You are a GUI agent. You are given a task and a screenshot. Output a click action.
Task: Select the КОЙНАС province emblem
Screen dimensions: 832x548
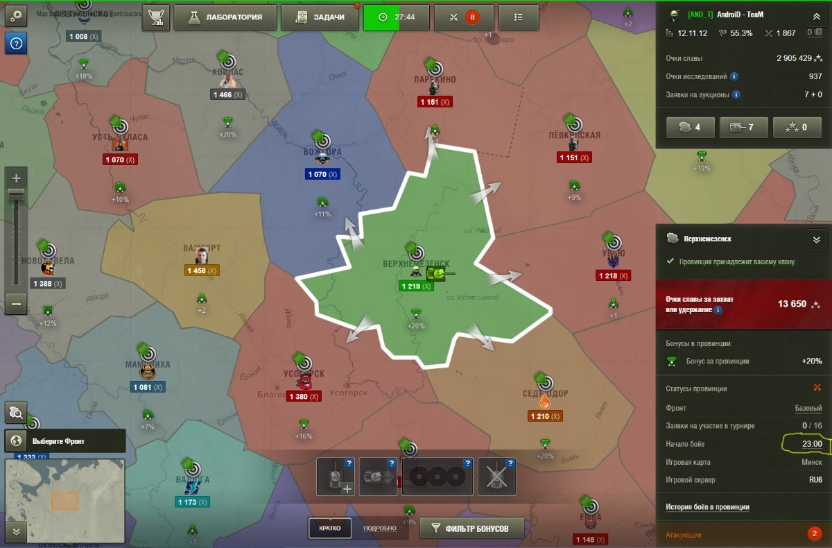point(228,81)
